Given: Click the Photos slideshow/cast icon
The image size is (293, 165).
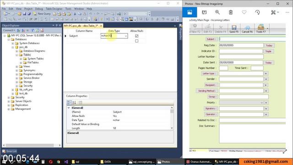Looking at the screenshot, I should click(204, 12).
